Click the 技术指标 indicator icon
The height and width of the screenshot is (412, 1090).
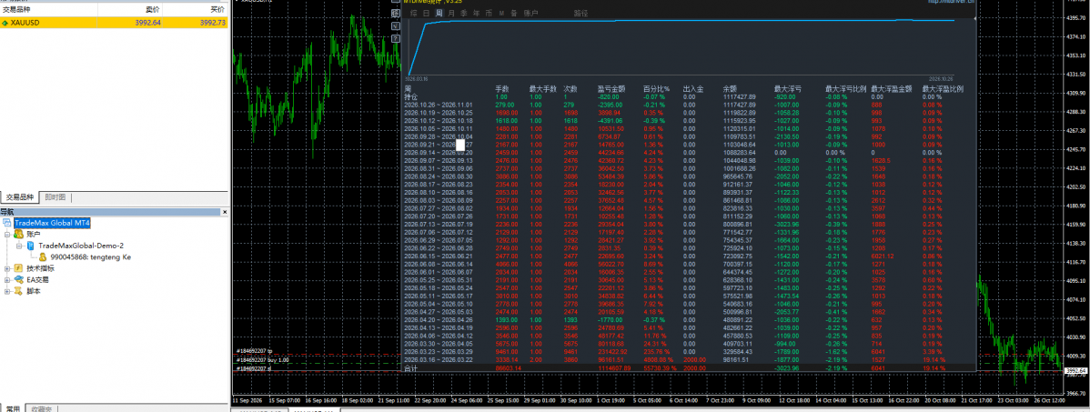(x=18, y=268)
